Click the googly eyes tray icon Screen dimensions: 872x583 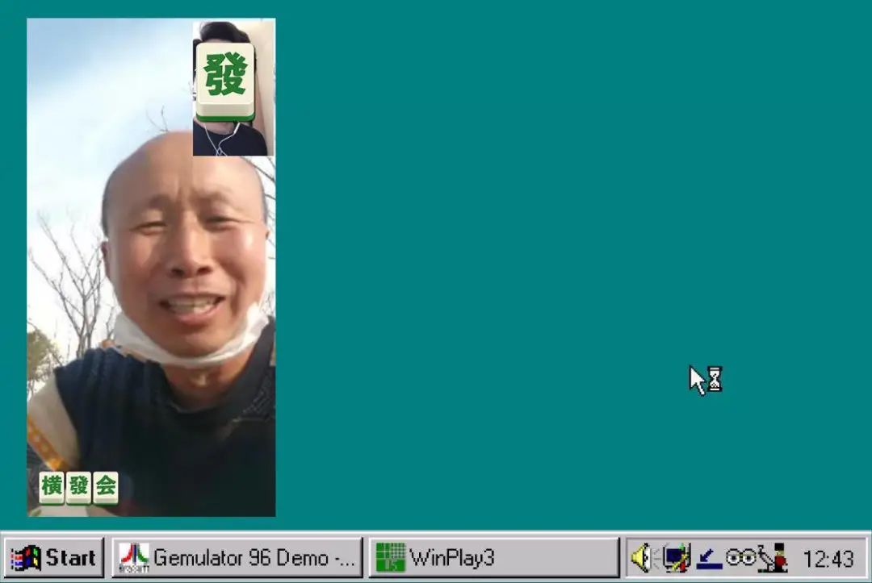740,556
